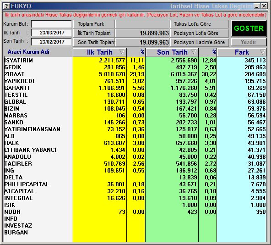Click ISYATIRIM Fark value 345.113
271x245 pixels.
(x=255, y=61)
